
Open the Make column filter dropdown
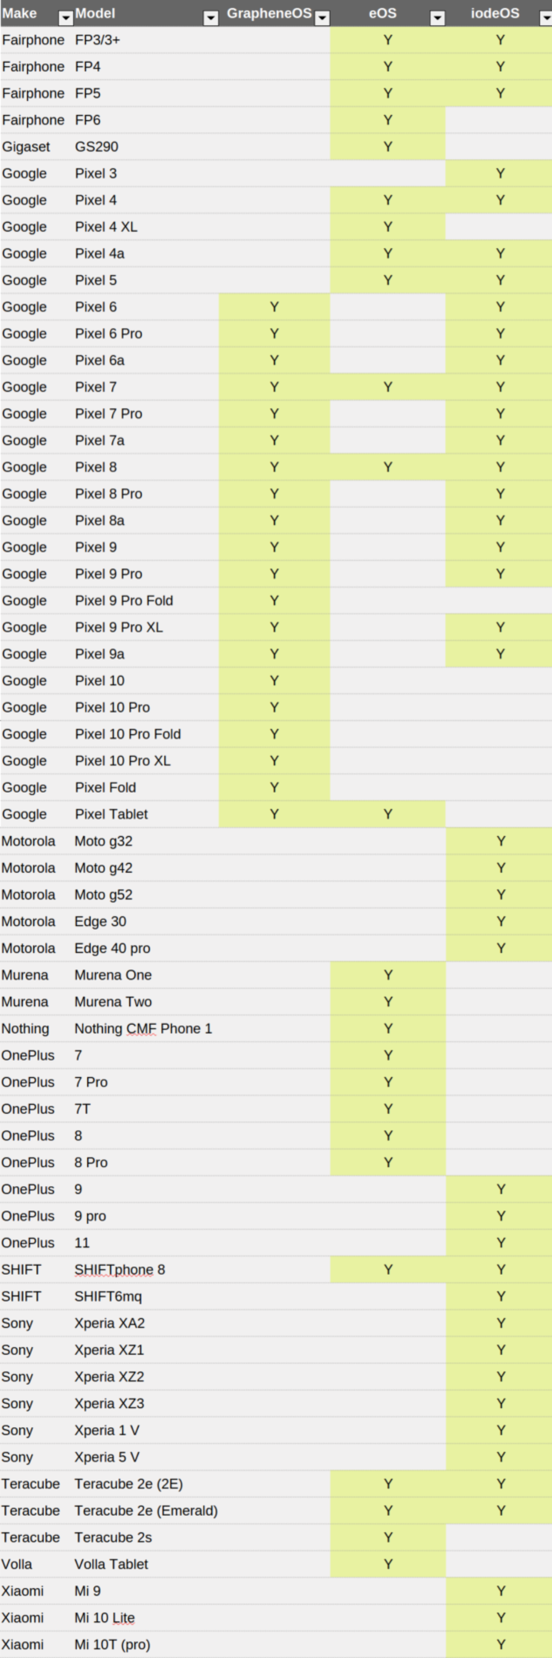65,18
